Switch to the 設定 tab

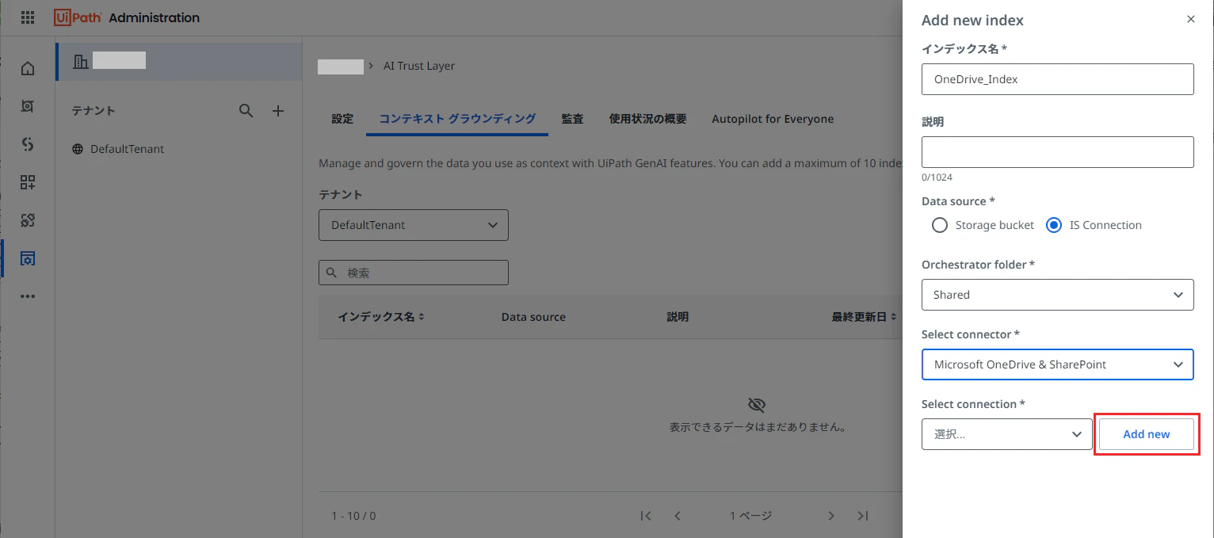(342, 119)
